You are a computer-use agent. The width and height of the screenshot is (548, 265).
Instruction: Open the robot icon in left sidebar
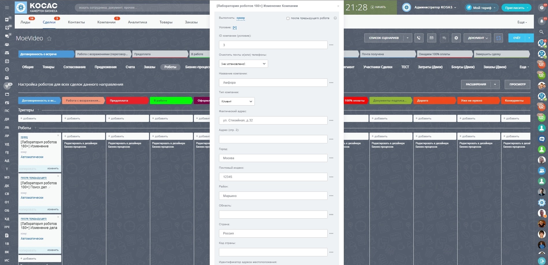tap(7, 78)
